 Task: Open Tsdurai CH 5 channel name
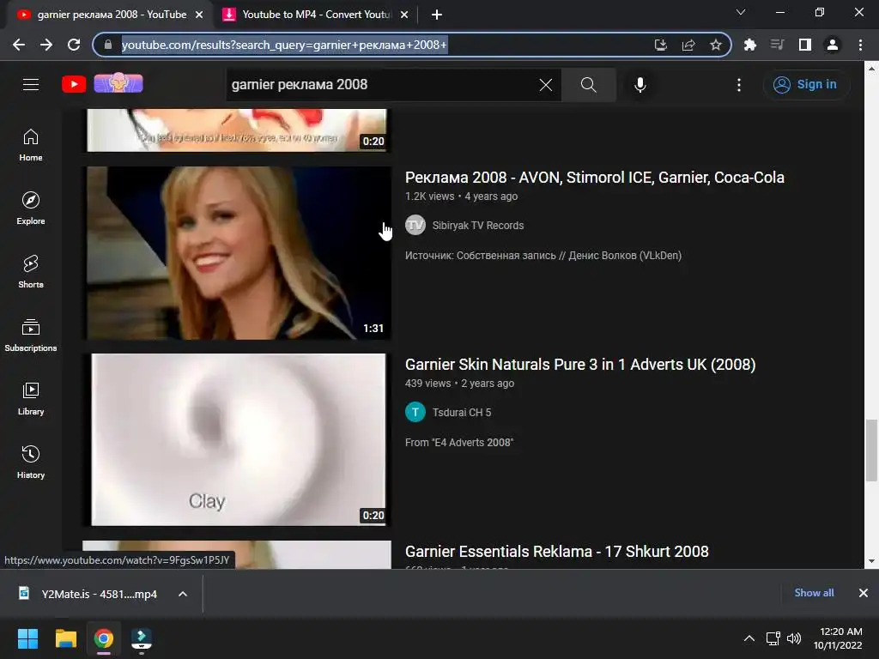[x=461, y=413]
